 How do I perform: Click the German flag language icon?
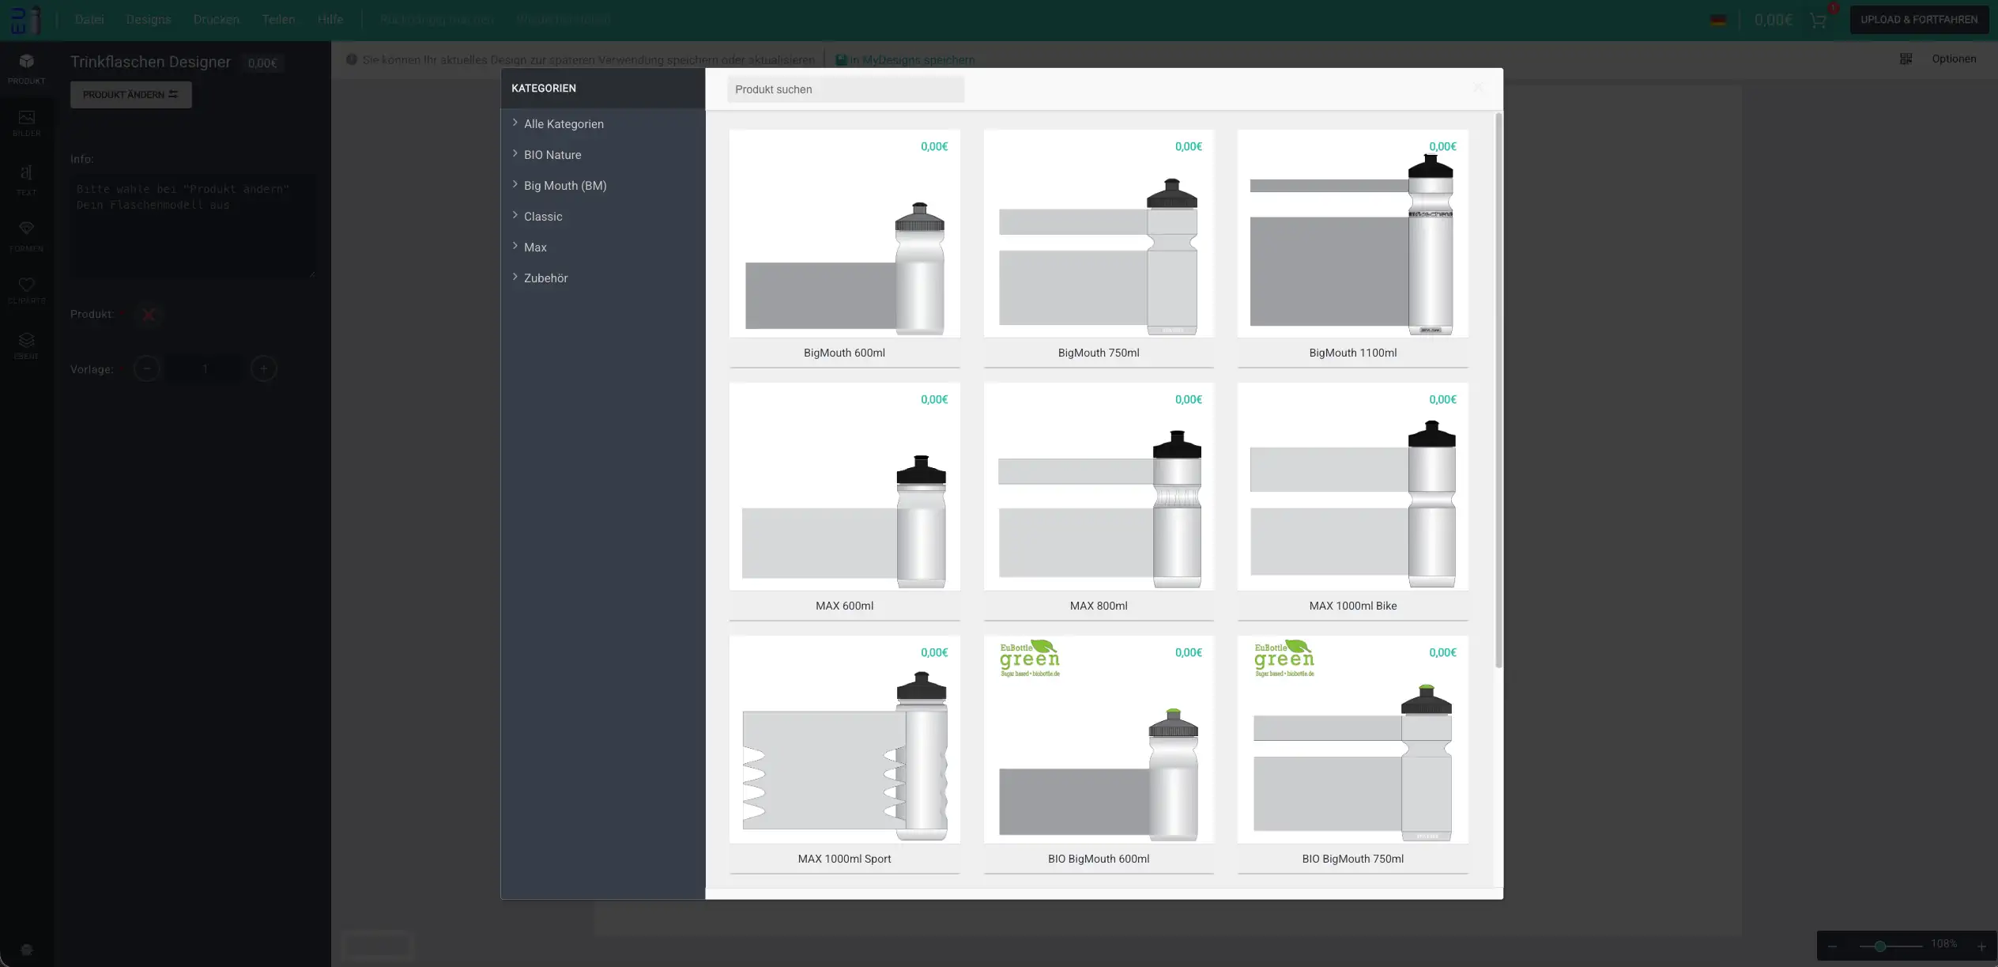pos(1718,21)
